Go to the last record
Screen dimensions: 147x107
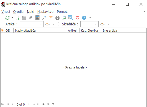(39, 104)
